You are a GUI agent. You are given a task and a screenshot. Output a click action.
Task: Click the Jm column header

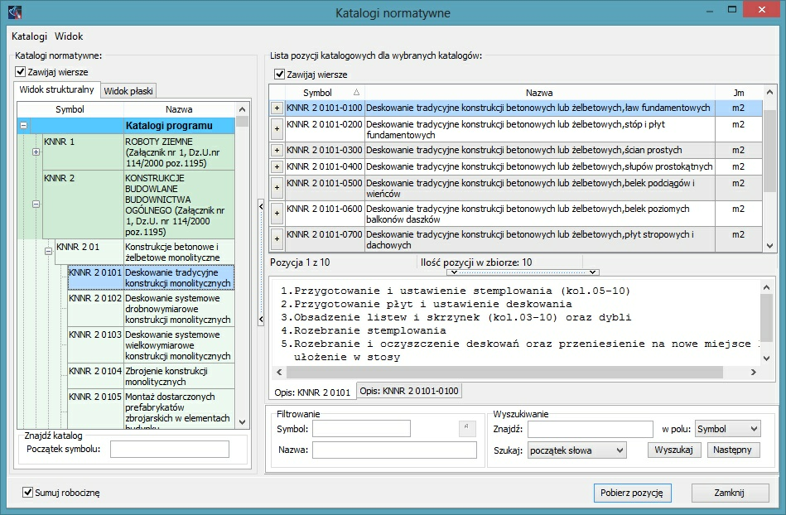point(739,93)
